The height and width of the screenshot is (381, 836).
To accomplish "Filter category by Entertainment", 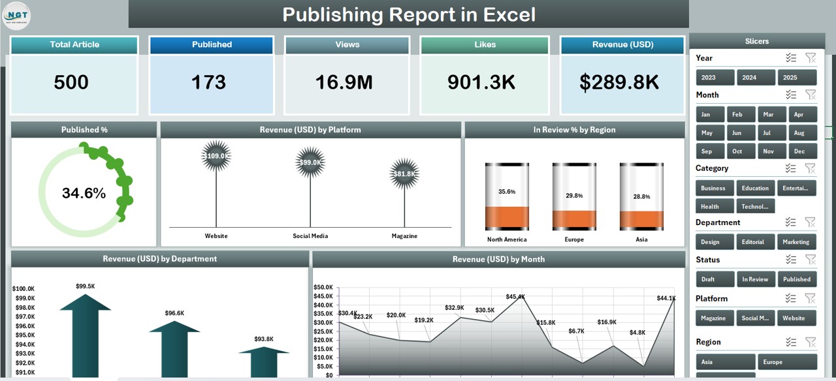I will (x=797, y=188).
